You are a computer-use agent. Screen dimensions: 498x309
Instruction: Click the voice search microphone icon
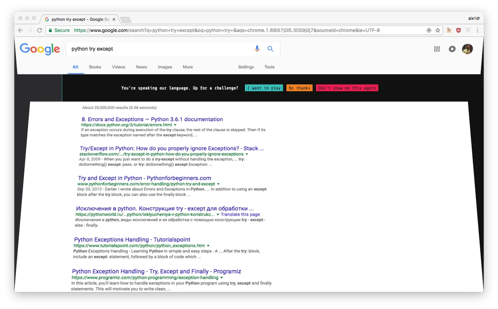(257, 49)
